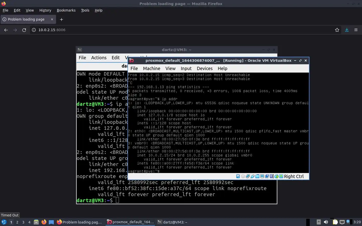Click the virtualization features 'V' icon in VirtualBox status bar
The width and height of the screenshot is (362, 226).
[x=271, y=176]
